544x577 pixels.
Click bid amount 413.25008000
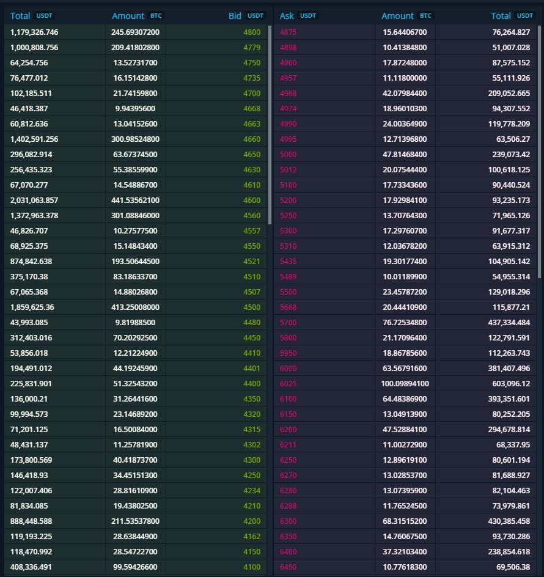pyautogui.click(x=135, y=307)
